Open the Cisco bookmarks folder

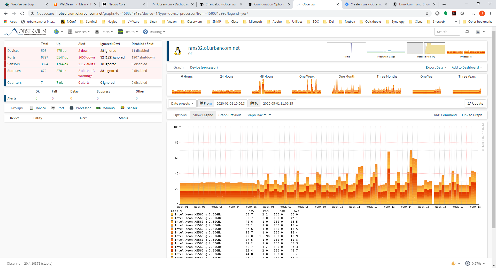click(x=232, y=22)
